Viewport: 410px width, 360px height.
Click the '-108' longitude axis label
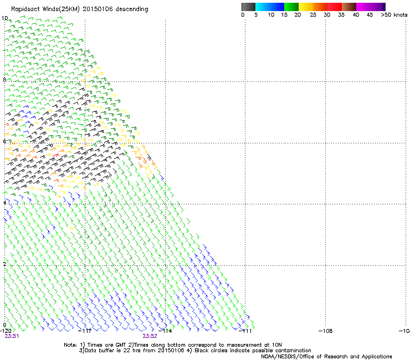click(326, 331)
